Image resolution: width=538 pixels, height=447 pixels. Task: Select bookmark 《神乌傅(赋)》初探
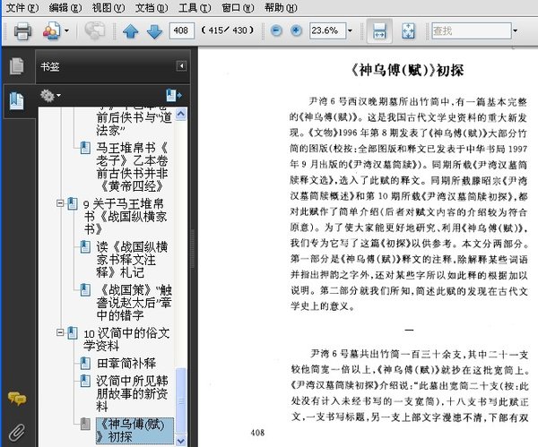[x=134, y=431]
